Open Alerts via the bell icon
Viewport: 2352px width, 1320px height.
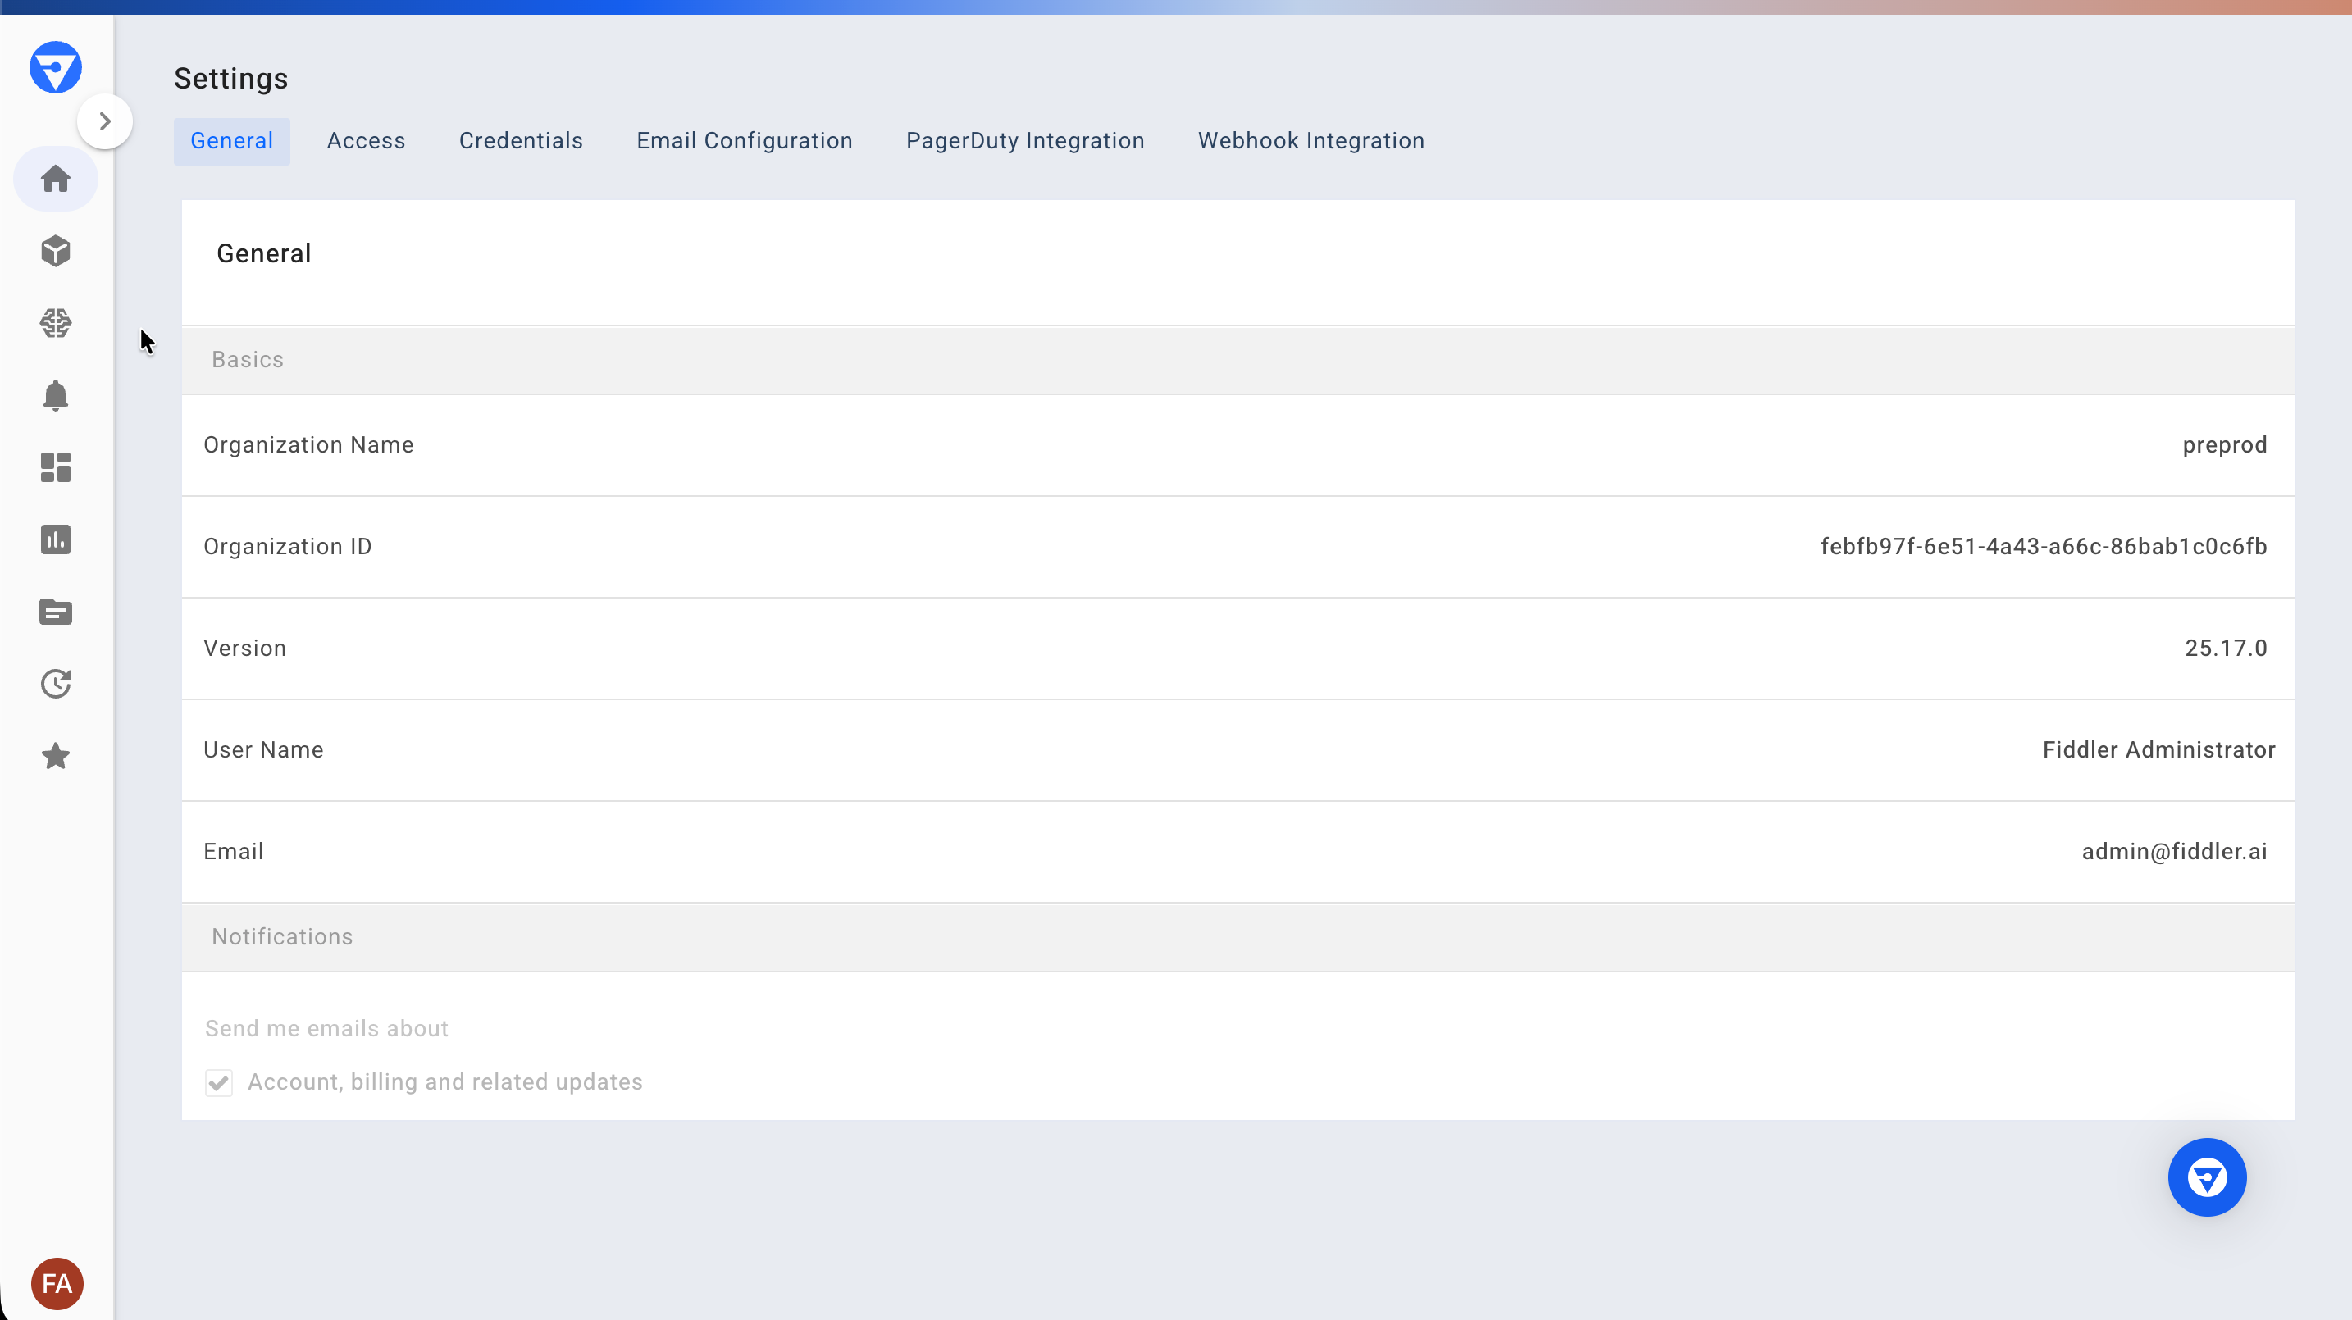[x=56, y=395]
